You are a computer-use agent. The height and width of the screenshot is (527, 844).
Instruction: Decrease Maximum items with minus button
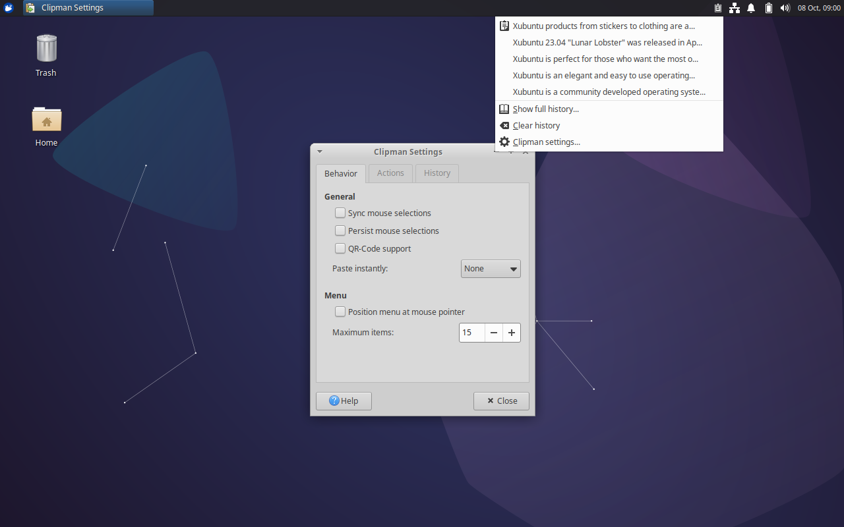(494, 333)
